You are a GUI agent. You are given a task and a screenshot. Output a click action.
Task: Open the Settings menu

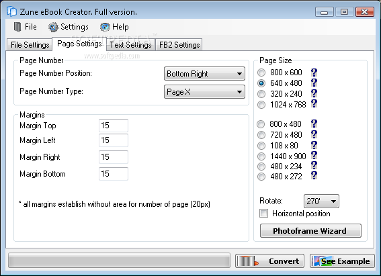coord(69,27)
